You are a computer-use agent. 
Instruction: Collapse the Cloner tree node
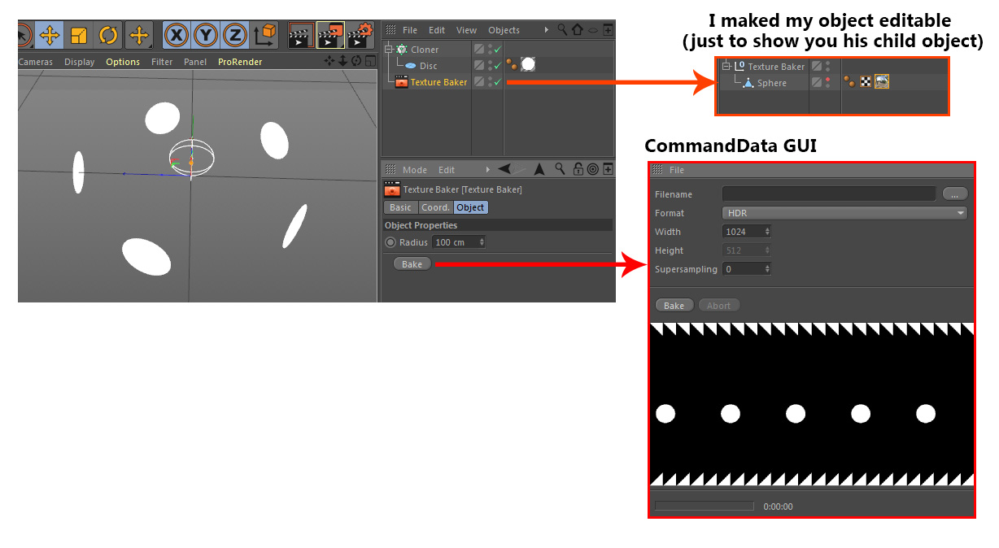[389, 50]
